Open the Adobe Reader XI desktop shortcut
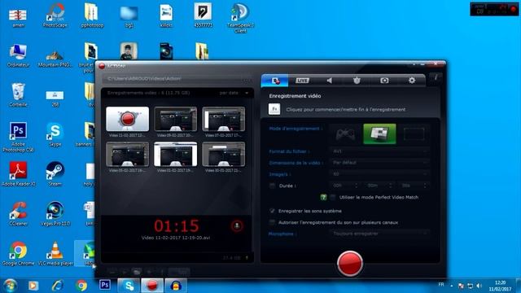This screenshot has width=521, height=293. click(18, 173)
